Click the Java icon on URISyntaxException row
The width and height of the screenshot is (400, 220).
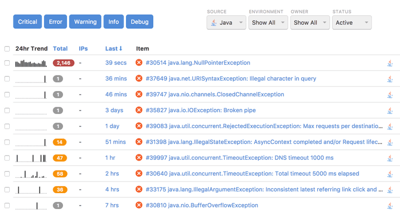point(390,79)
